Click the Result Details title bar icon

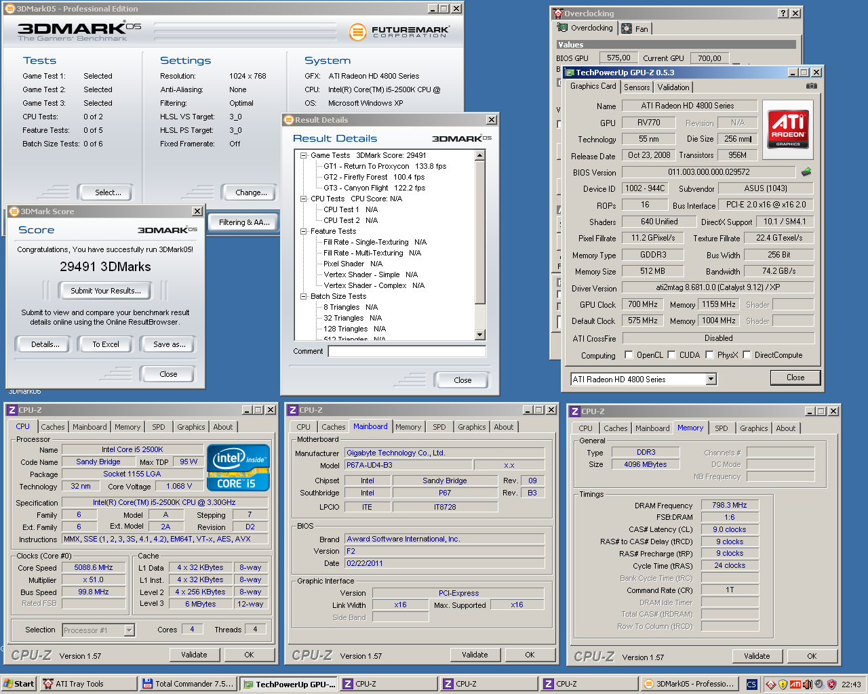(289, 120)
